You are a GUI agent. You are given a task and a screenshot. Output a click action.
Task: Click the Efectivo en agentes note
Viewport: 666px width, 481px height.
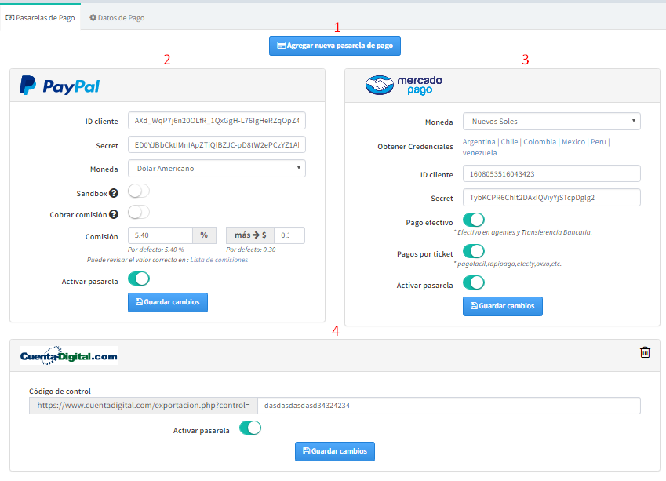coord(523,232)
